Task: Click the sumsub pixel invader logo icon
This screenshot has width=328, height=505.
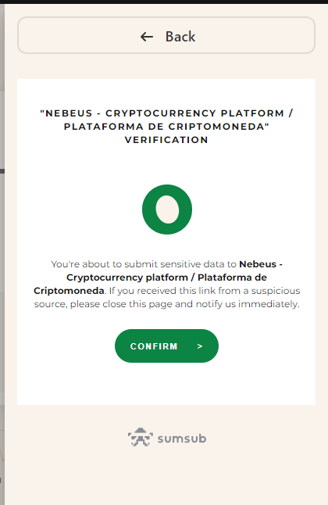Action: tap(141, 437)
